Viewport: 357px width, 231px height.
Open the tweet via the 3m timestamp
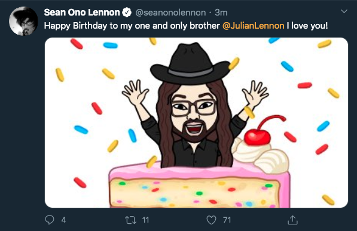pyautogui.click(x=221, y=13)
